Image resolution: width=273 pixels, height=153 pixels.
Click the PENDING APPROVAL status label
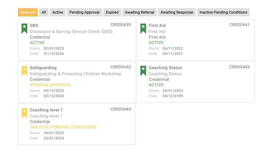pos(51,85)
